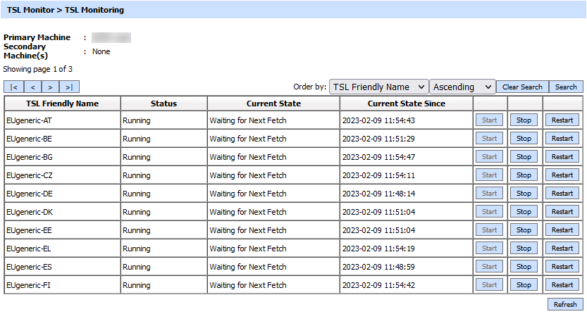Viewport: 587px width, 314px height.
Task: Stop the EUgeneric-BG TSL
Action: pos(524,157)
